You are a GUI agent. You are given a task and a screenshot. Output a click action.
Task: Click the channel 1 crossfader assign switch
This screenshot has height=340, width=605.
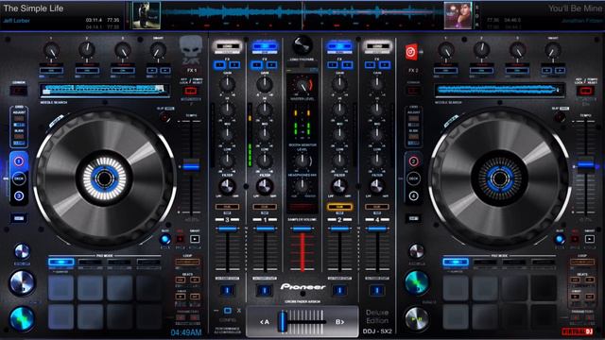(x=265, y=290)
